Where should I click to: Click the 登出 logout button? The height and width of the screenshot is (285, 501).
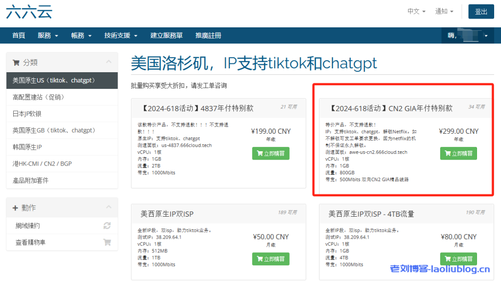point(481,11)
